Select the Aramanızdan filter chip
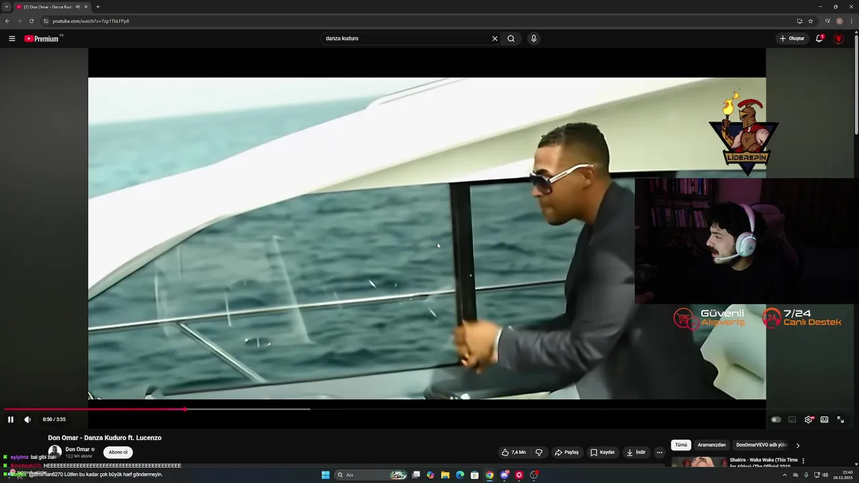 point(711,445)
